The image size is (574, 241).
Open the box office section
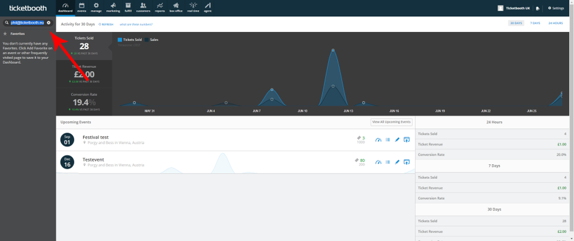(176, 7)
